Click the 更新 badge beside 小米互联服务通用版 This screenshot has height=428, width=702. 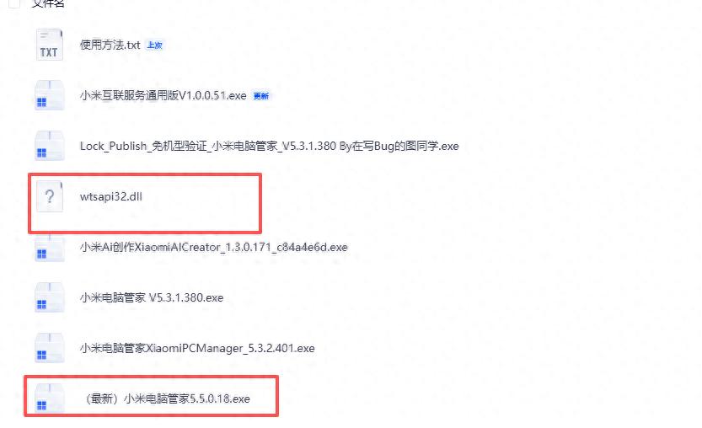(261, 96)
